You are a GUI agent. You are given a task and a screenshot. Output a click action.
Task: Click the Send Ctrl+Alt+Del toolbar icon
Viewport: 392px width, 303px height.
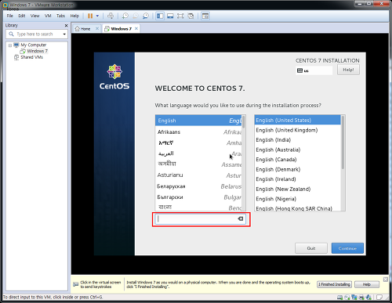point(111,16)
